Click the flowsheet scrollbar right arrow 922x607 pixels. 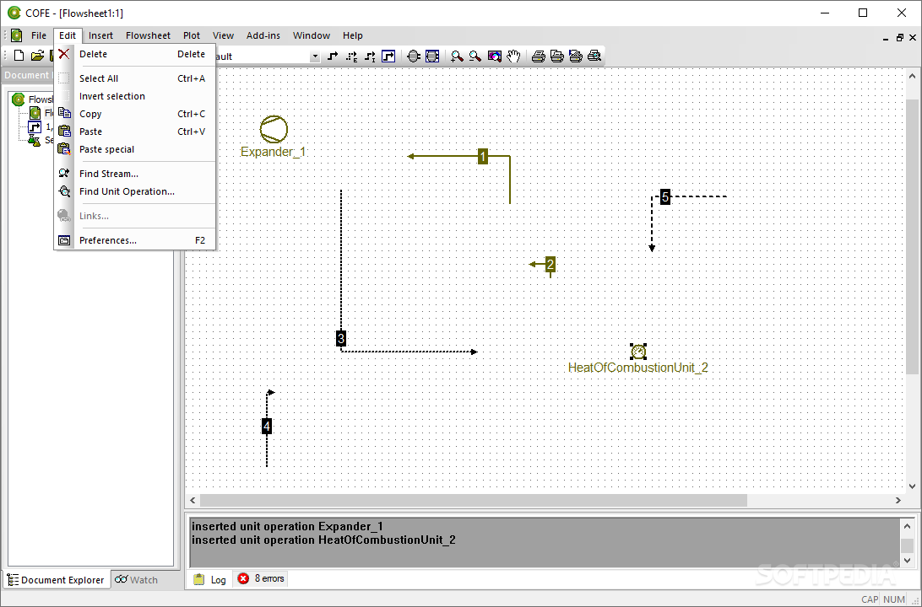(x=898, y=500)
